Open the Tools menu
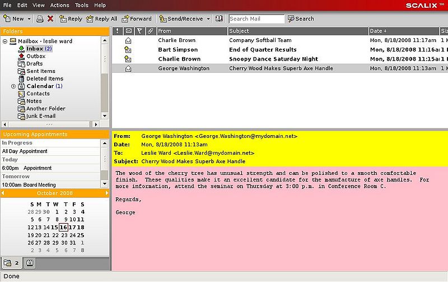Viewport: 448px width, 282px height. (82, 5)
